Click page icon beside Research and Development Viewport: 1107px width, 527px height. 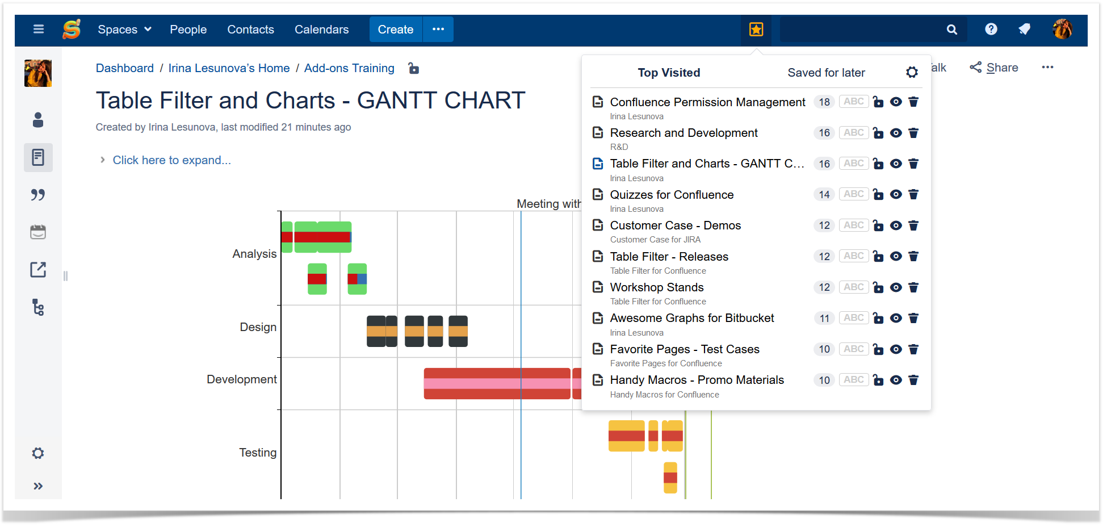point(598,133)
